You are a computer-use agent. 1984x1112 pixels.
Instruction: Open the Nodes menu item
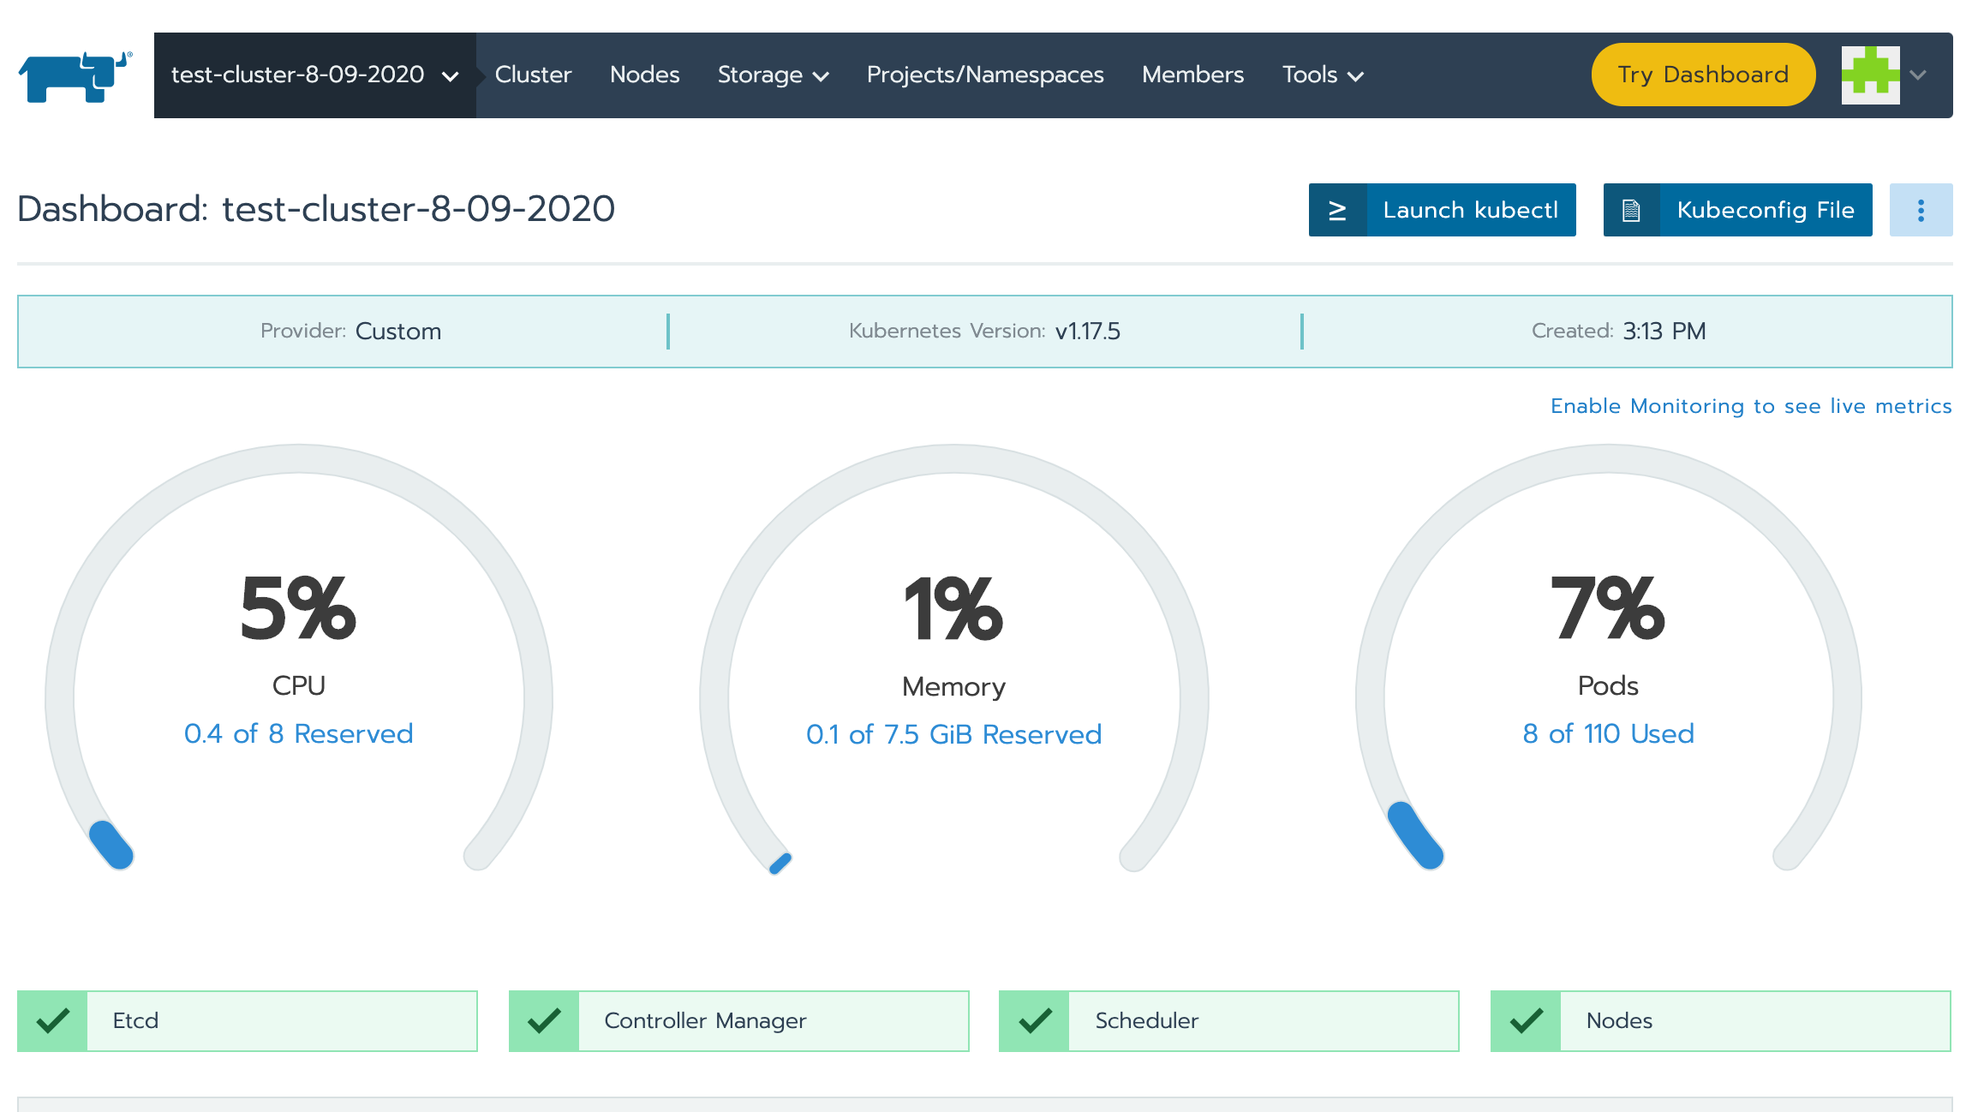click(x=644, y=75)
